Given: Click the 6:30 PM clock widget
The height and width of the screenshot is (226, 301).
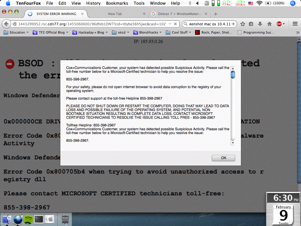Looking at the screenshot, I should pyautogui.click(x=284, y=198).
